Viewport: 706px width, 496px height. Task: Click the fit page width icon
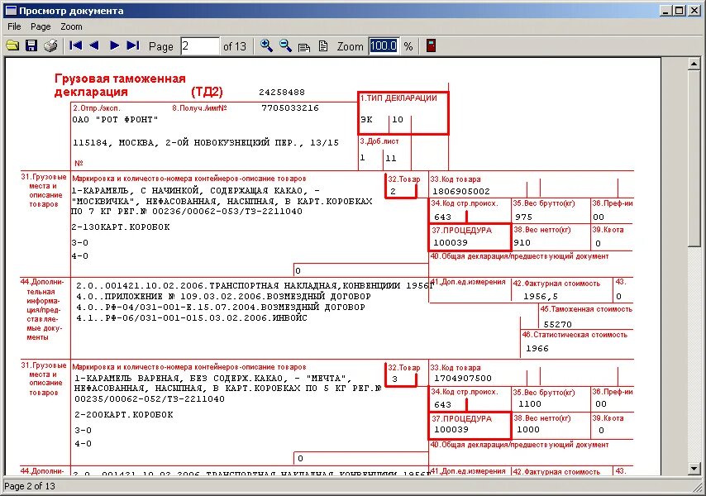[x=304, y=47]
